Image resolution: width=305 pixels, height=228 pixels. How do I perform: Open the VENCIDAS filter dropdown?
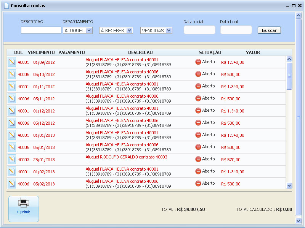point(156,30)
